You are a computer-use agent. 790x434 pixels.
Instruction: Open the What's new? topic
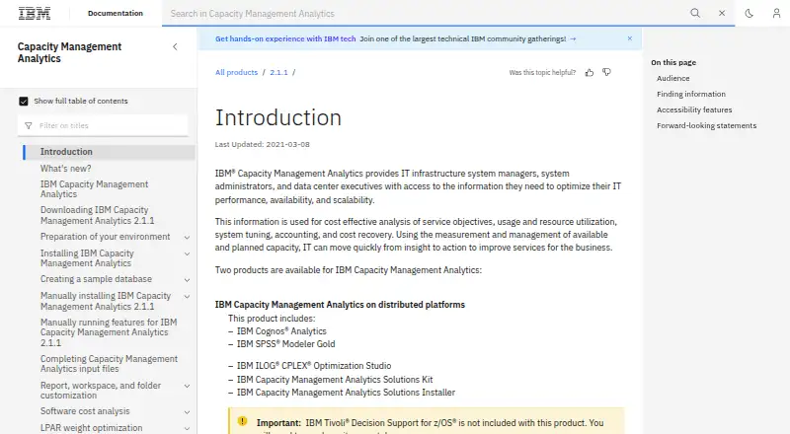click(x=65, y=168)
